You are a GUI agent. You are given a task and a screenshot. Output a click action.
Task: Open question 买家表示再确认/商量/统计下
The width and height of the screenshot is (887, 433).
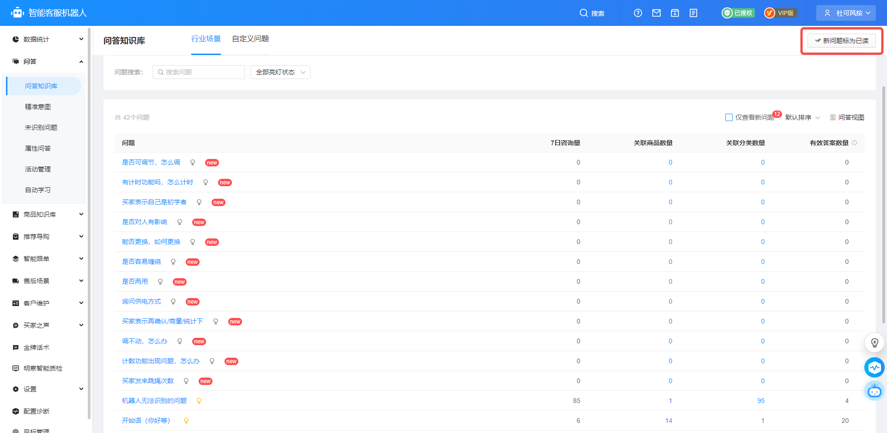(163, 321)
